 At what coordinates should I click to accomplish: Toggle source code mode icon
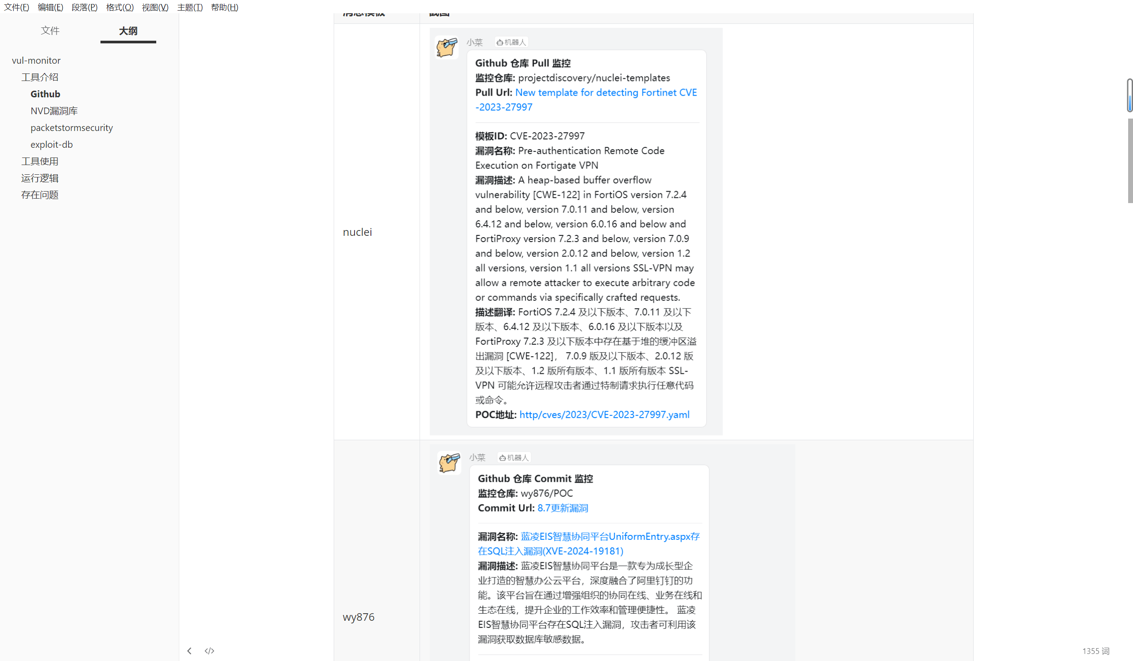(209, 651)
